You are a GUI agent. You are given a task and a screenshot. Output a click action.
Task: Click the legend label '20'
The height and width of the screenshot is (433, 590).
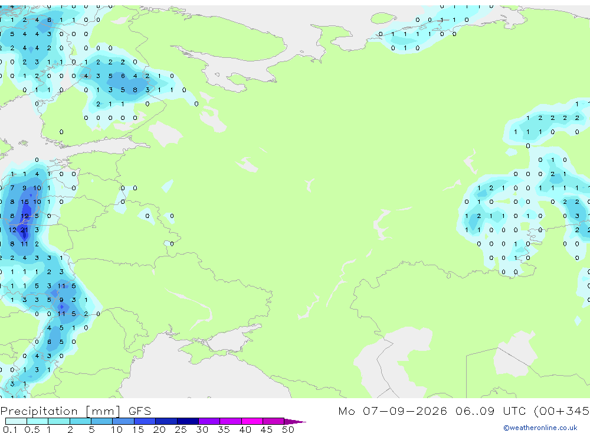[159, 429]
